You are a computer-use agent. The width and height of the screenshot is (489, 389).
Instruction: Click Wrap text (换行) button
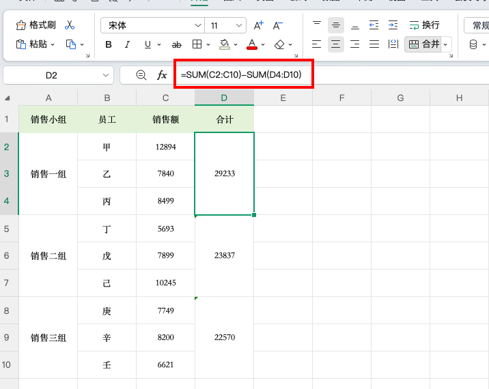[x=424, y=25]
